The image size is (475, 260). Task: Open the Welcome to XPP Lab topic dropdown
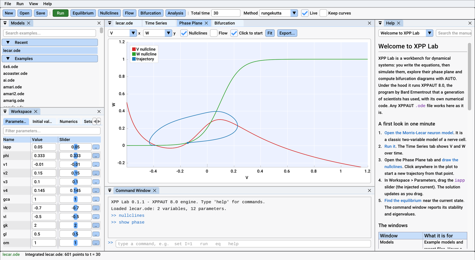tap(406, 33)
